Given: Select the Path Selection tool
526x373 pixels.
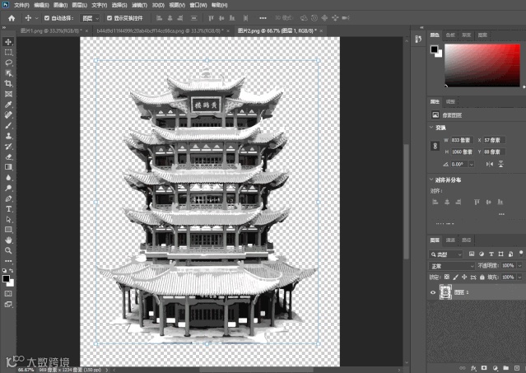Looking at the screenshot, I should (8, 219).
